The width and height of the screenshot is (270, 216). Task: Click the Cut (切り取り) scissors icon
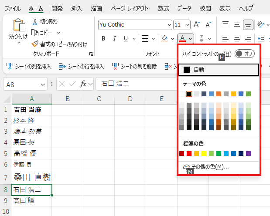click(35, 21)
